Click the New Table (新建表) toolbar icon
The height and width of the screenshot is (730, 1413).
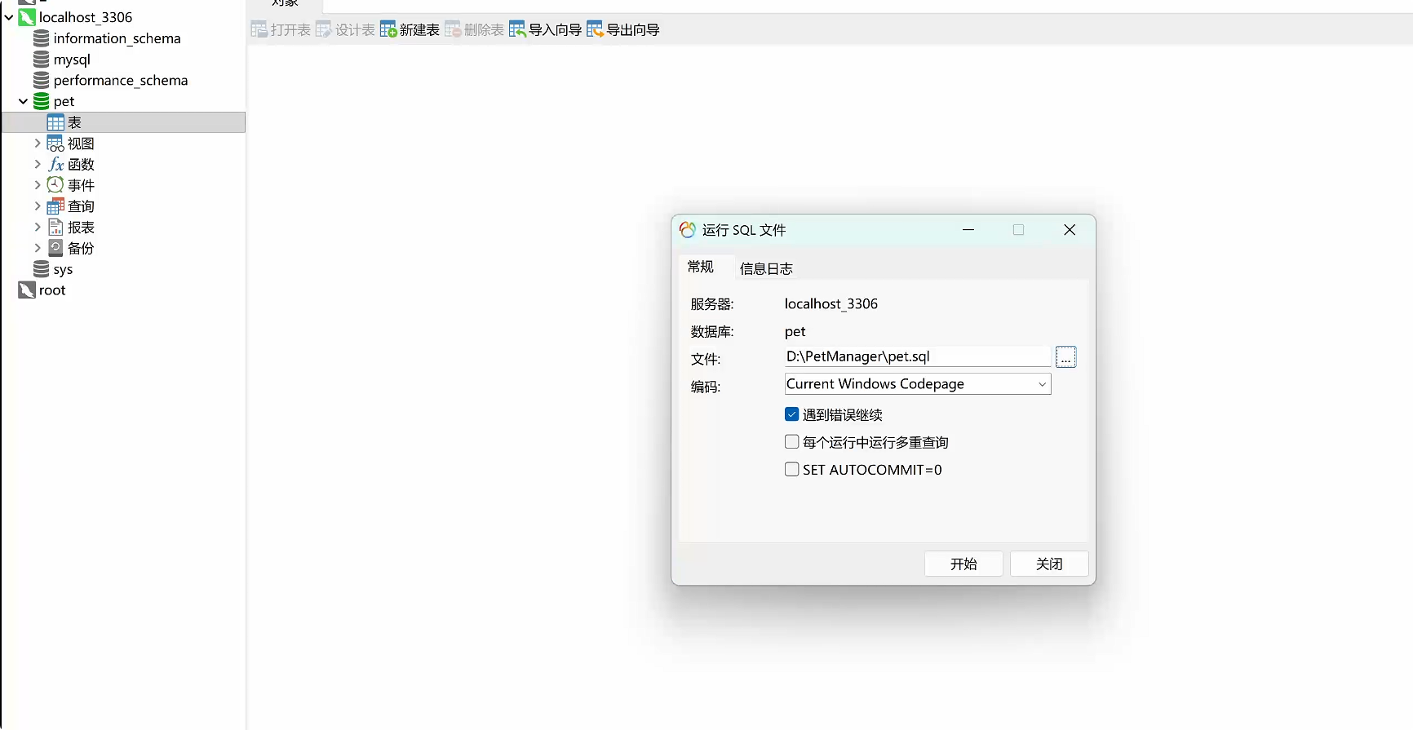point(388,30)
